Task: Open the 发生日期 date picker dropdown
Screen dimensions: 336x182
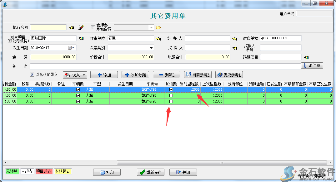Action: tap(73, 48)
